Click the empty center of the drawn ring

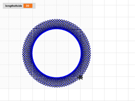pos(57,53)
